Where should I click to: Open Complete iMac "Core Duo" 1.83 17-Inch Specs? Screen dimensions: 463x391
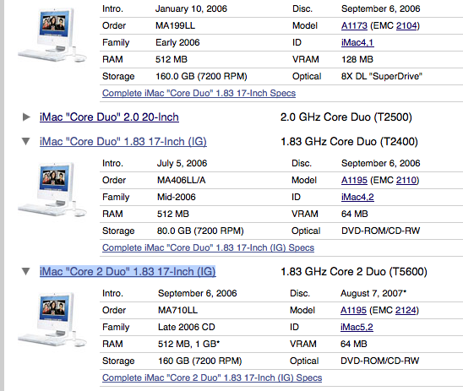199,93
